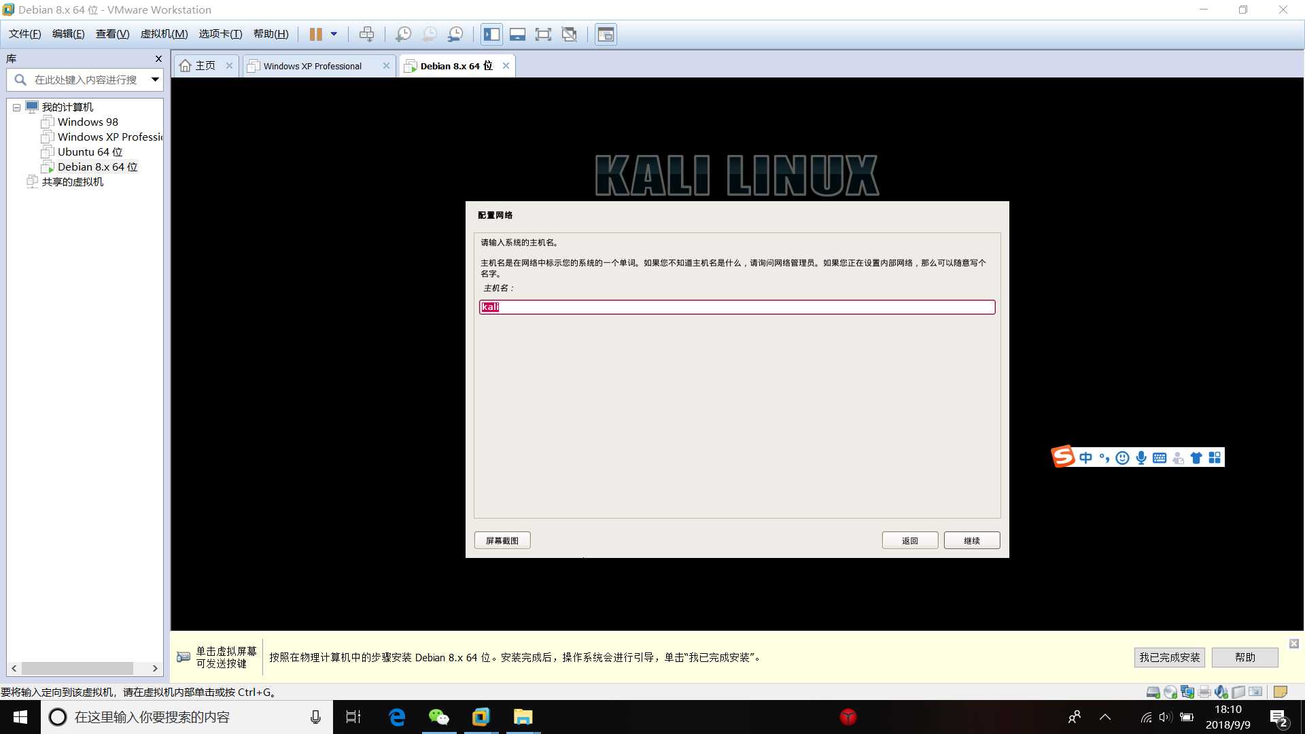Viewport: 1305px width, 734px height.
Task: Enter full screen mode
Action: point(543,34)
